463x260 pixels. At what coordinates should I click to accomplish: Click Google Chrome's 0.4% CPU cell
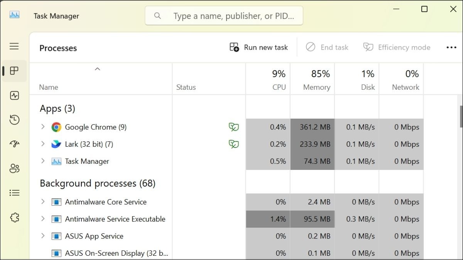(x=268, y=127)
